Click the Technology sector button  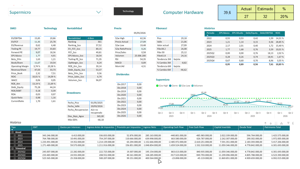pos(128,11)
